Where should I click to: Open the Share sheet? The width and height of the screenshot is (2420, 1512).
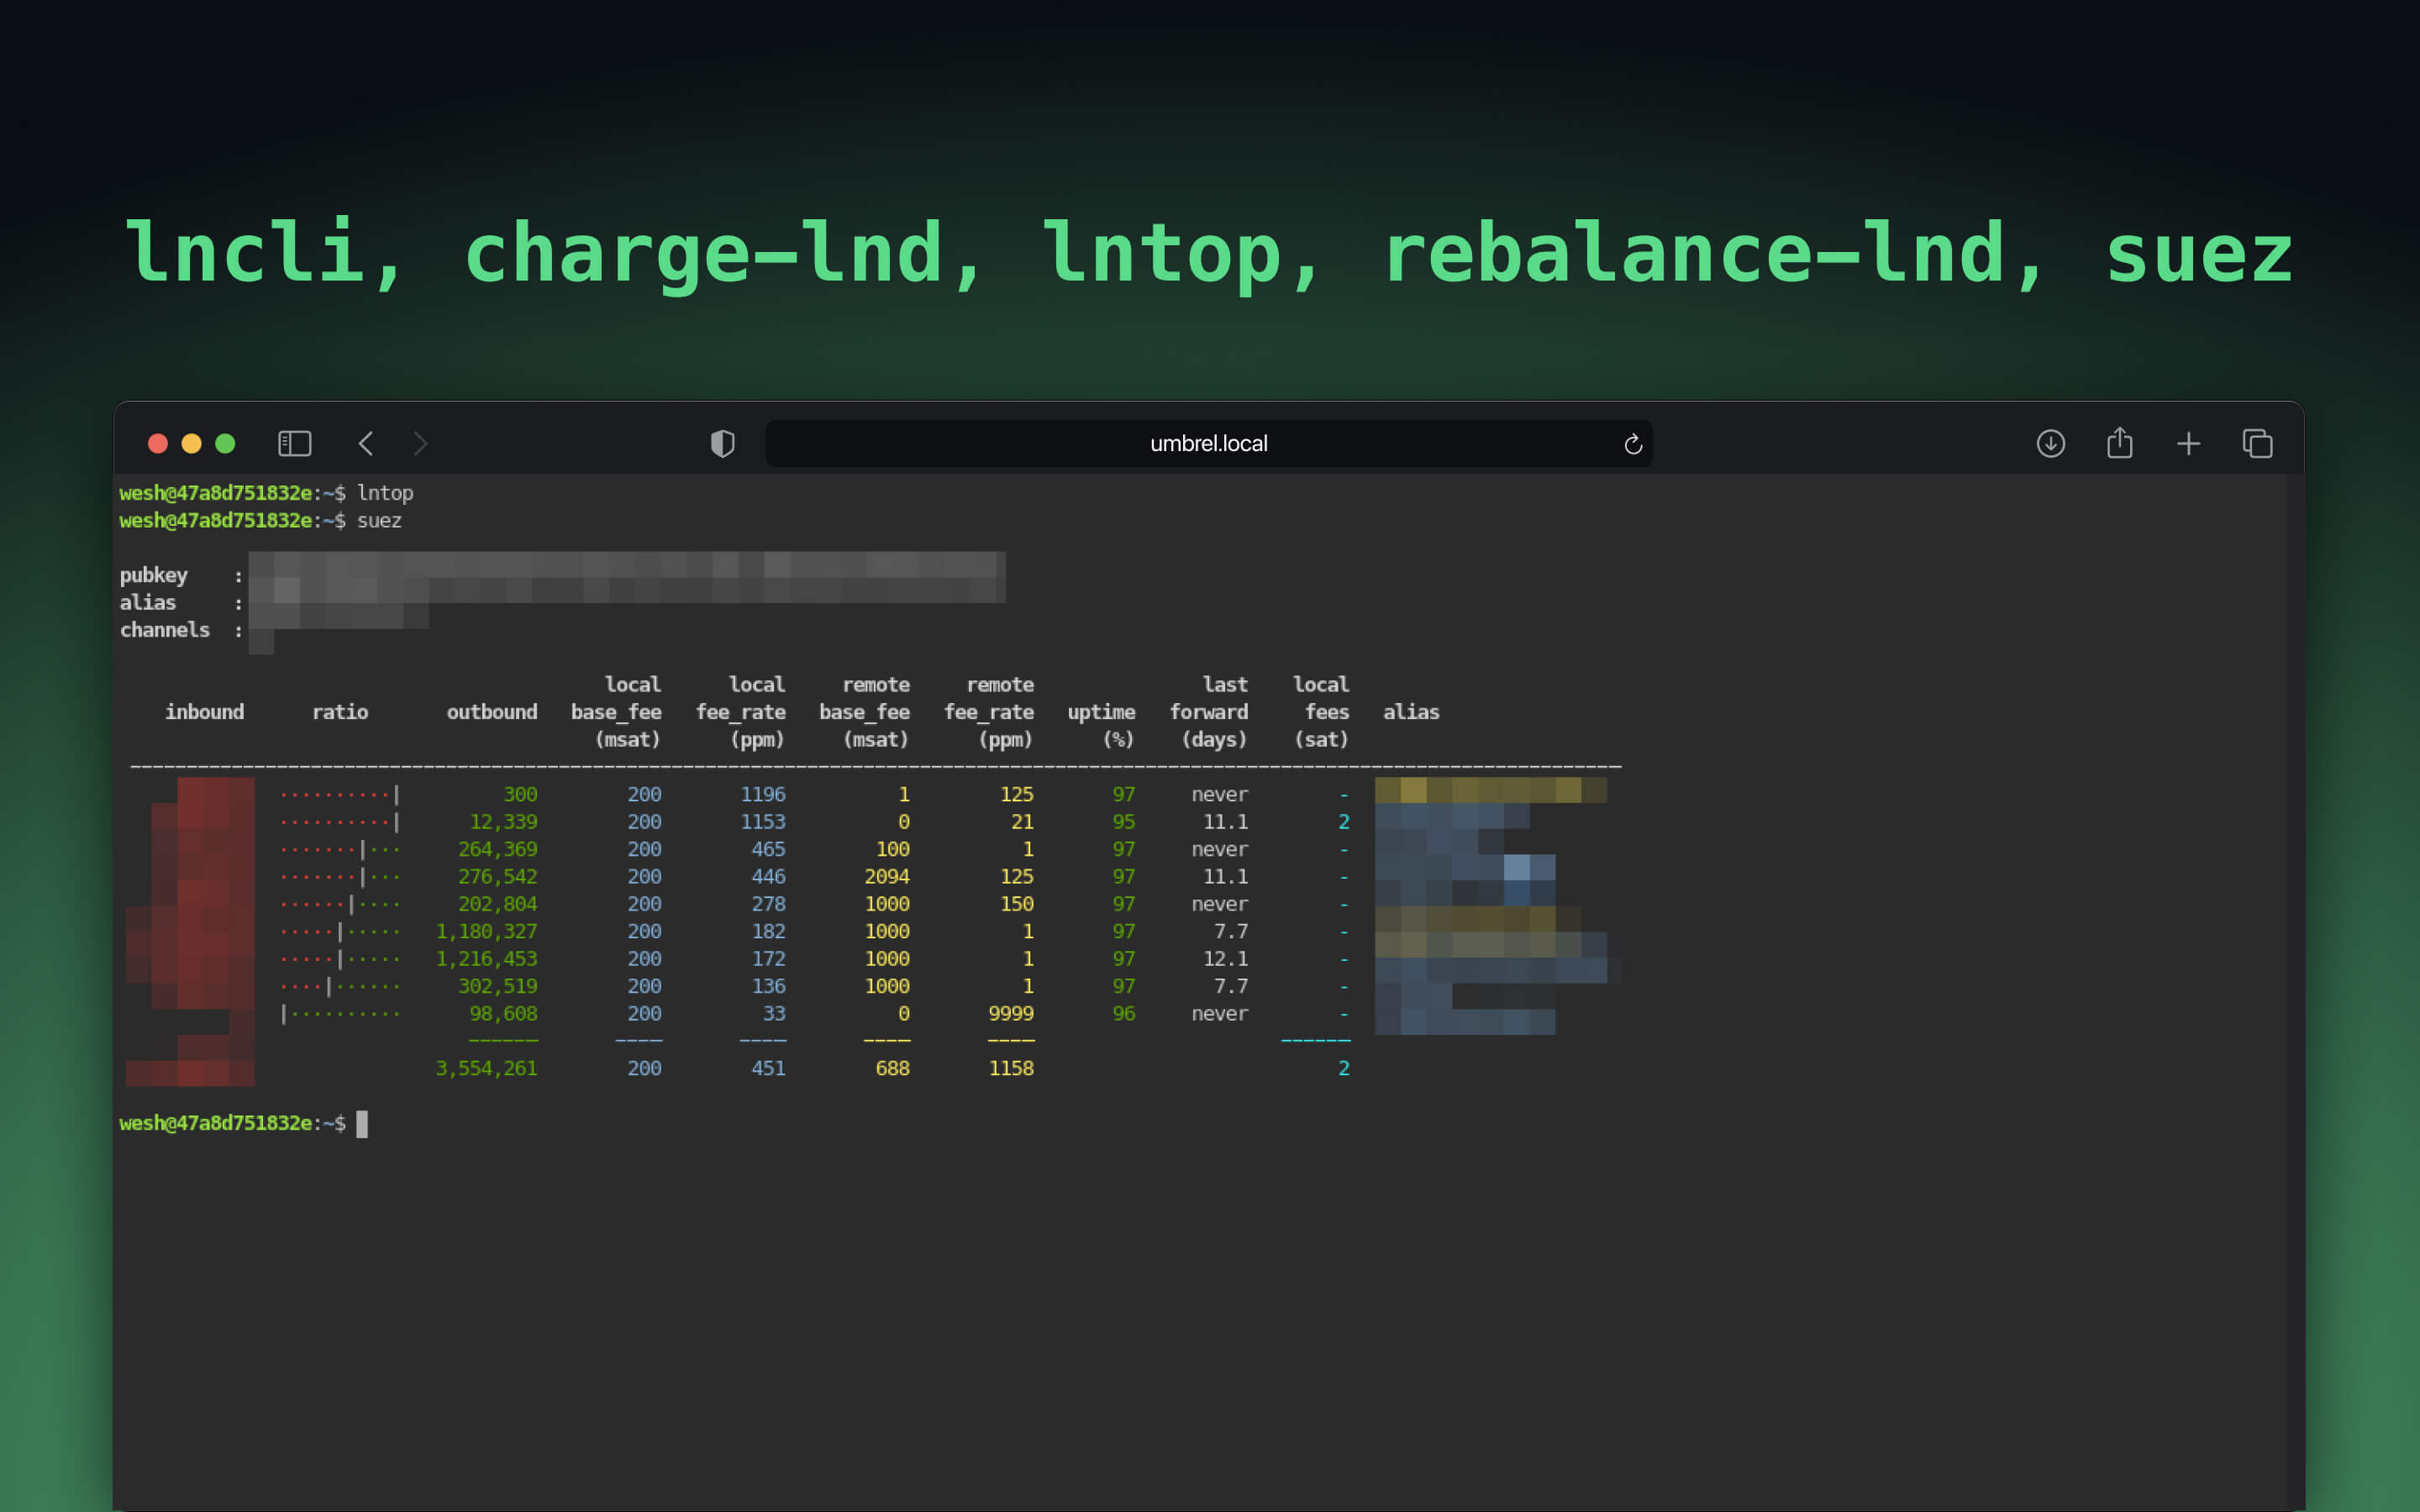(x=2120, y=443)
